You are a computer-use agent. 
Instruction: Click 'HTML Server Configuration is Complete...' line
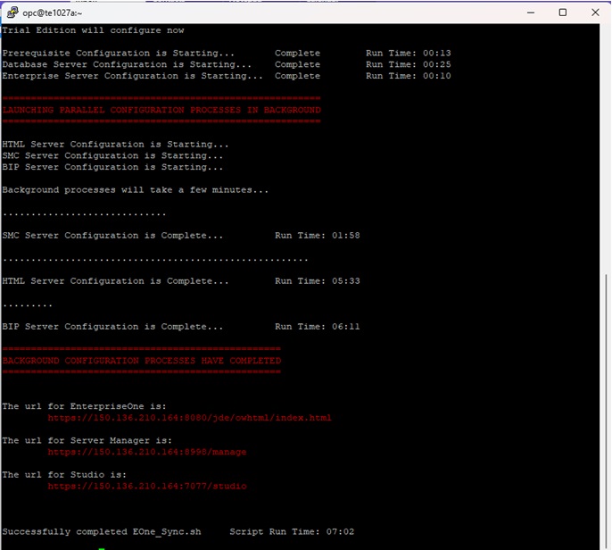pyautogui.click(x=115, y=281)
